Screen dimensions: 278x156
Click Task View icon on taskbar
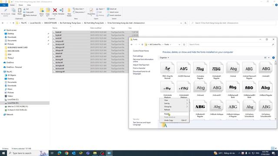(x=52, y=153)
